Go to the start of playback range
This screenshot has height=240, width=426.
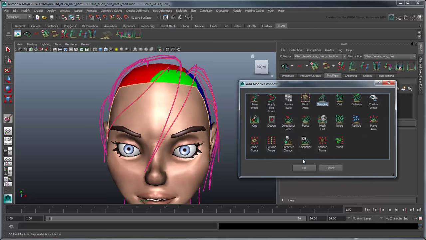tap(367, 210)
